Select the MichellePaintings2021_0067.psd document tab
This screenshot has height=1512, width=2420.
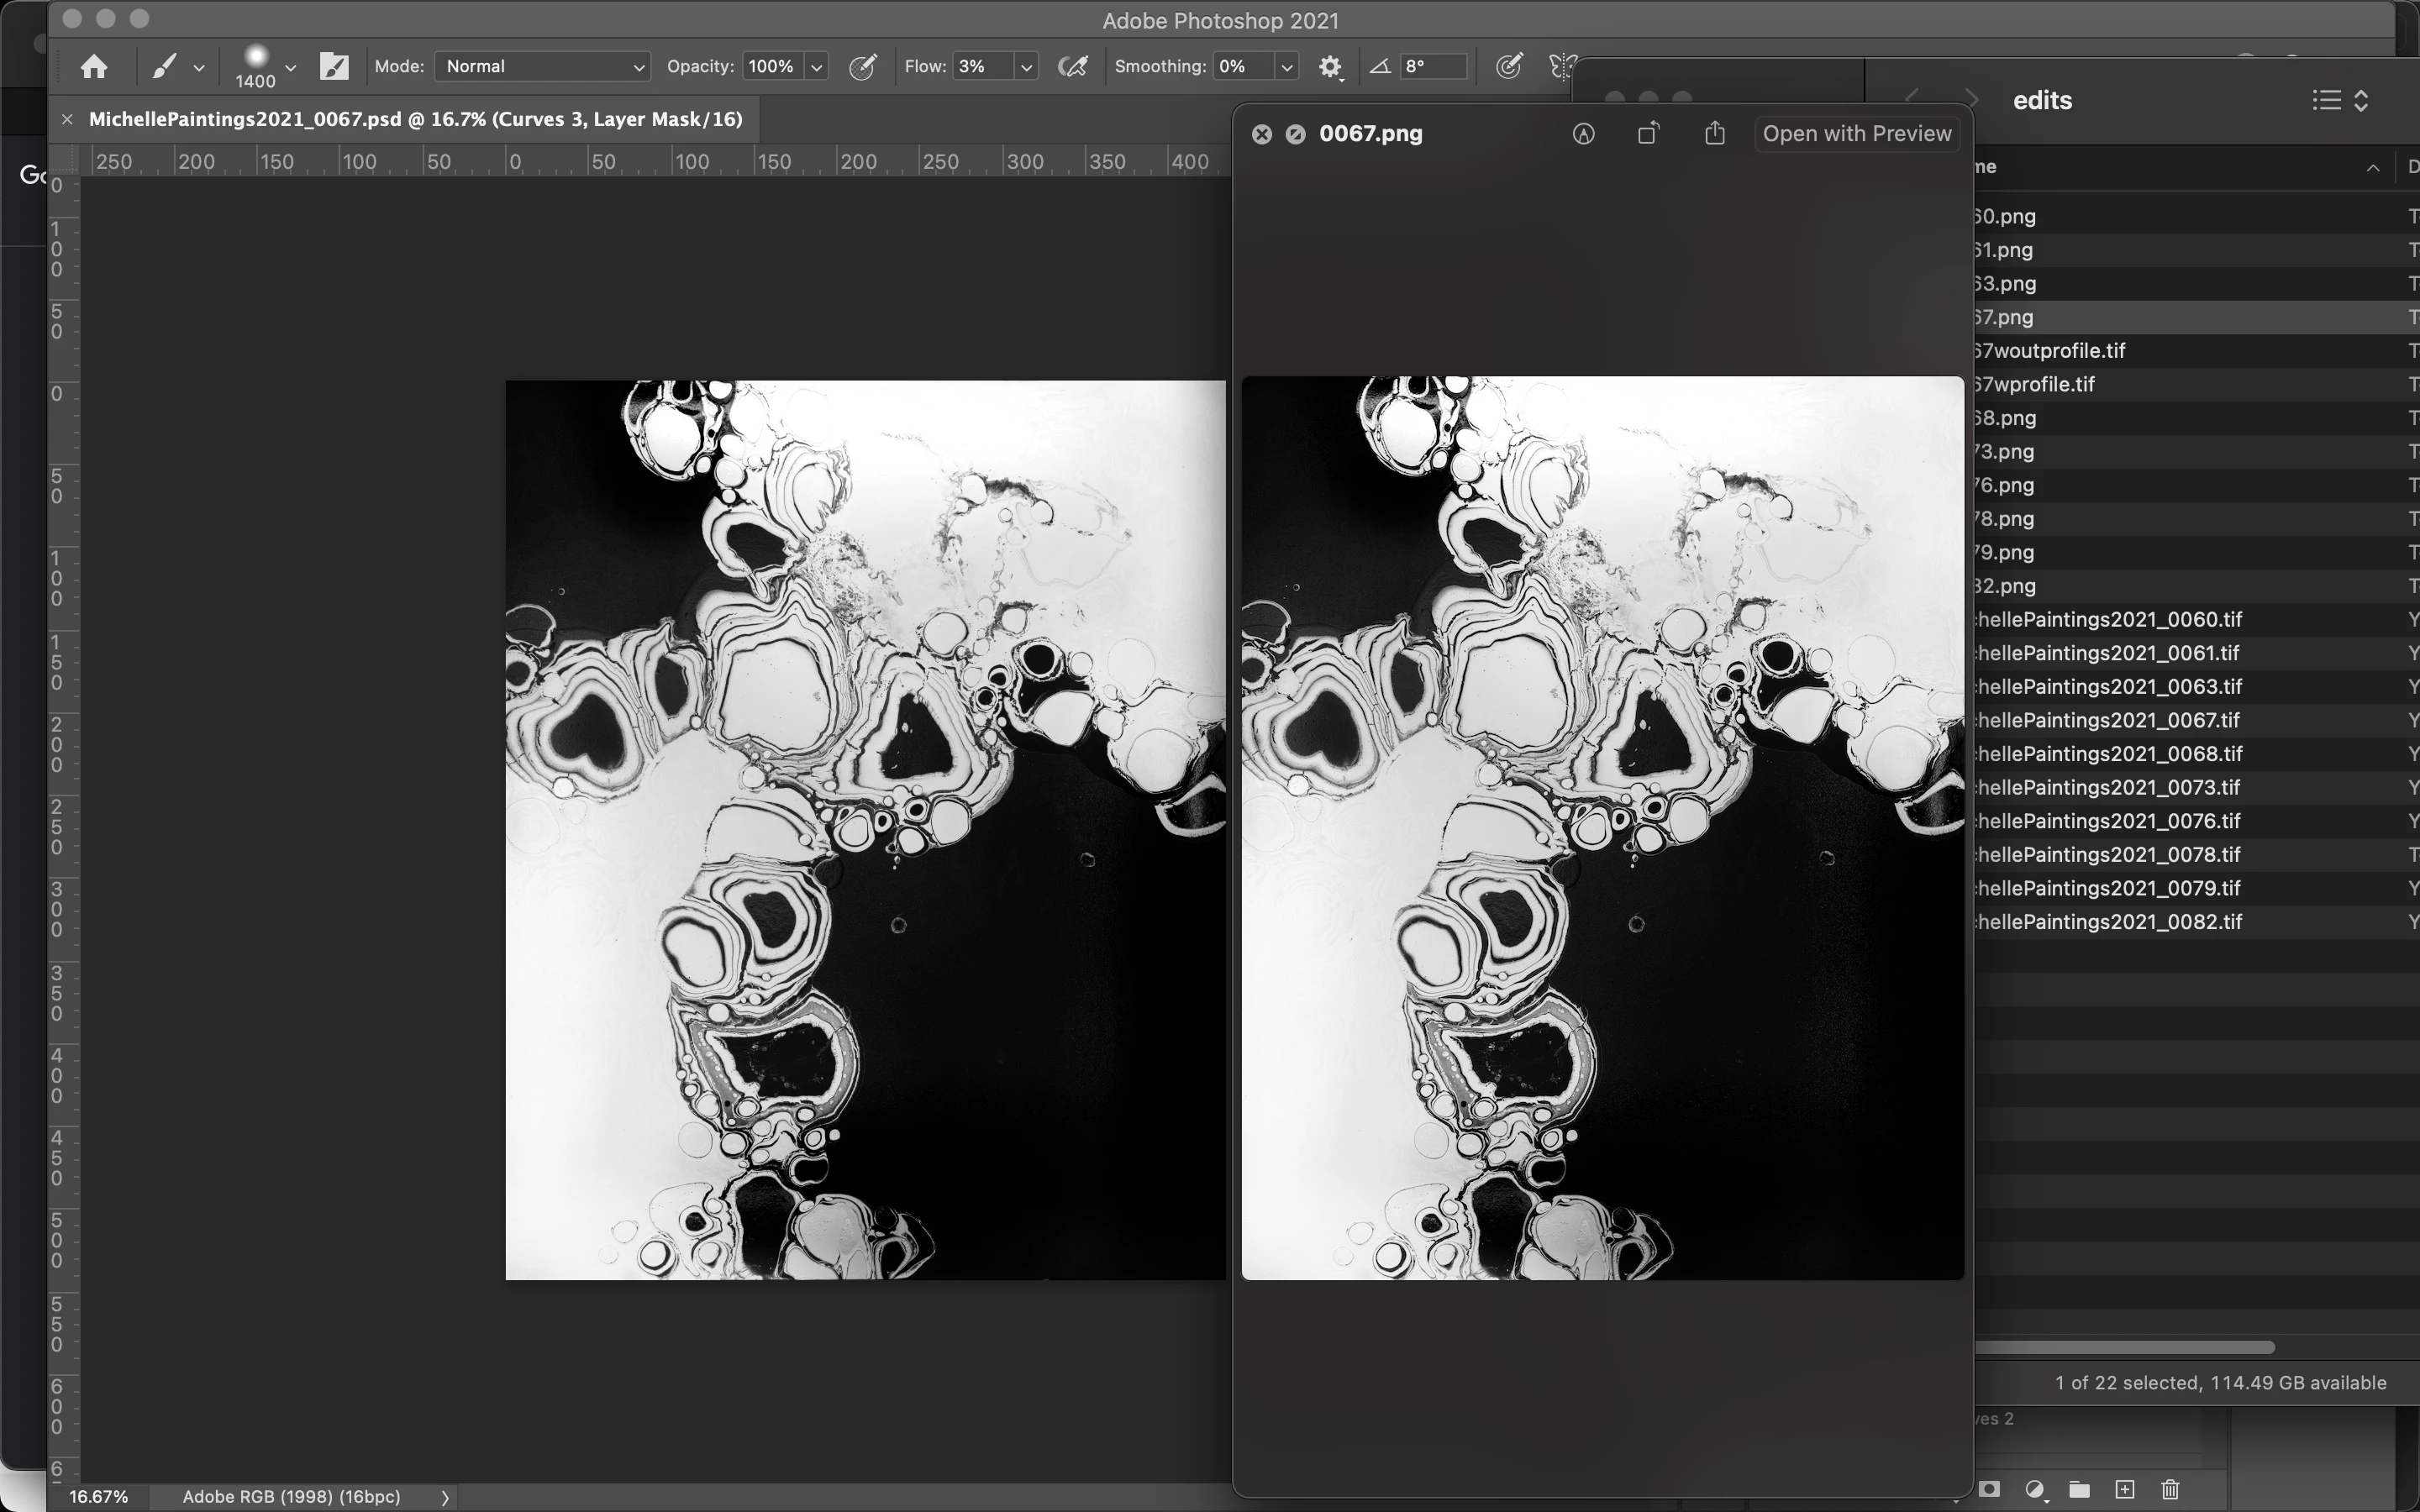point(415,119)
